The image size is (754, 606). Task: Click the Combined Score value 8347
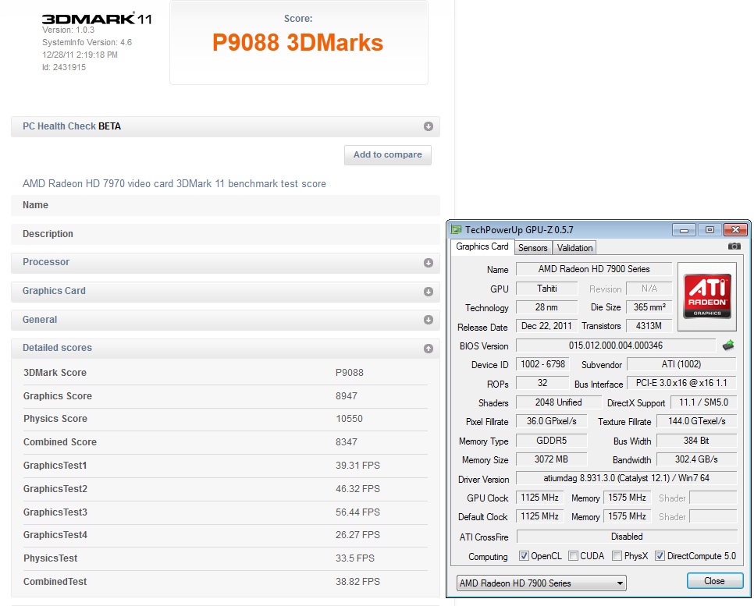[x=347, y=441]
